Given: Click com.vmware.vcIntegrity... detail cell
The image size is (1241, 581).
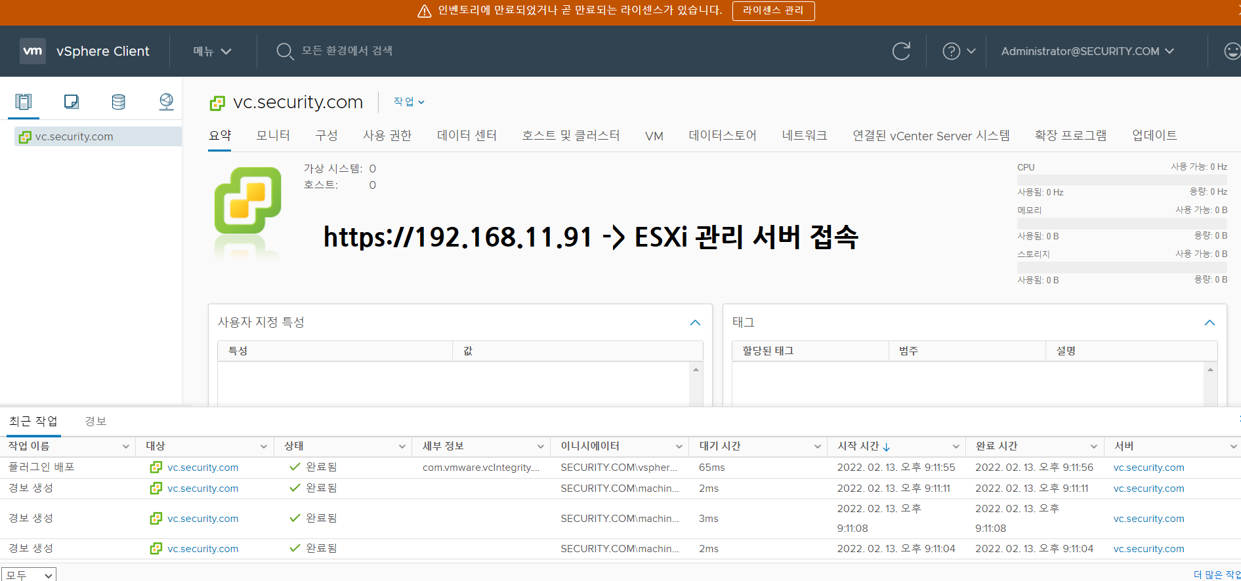Looking at the screenshot, I should (481, 468).
